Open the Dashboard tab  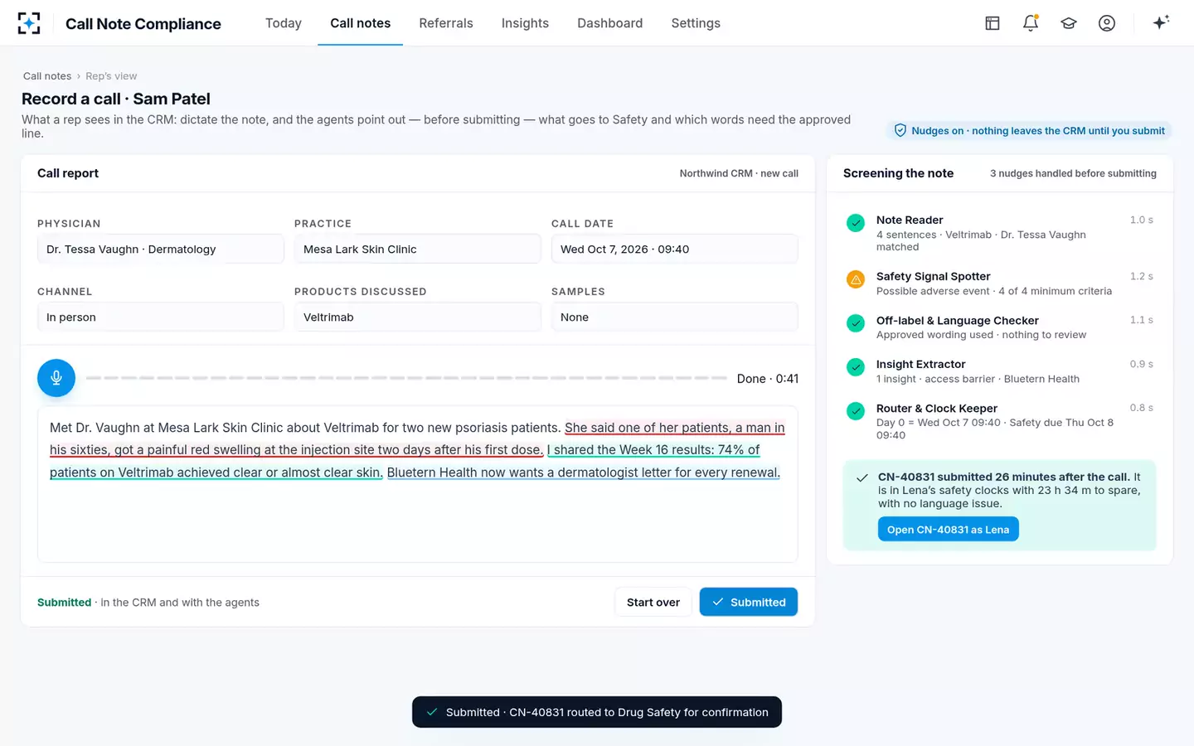(610, 23)
